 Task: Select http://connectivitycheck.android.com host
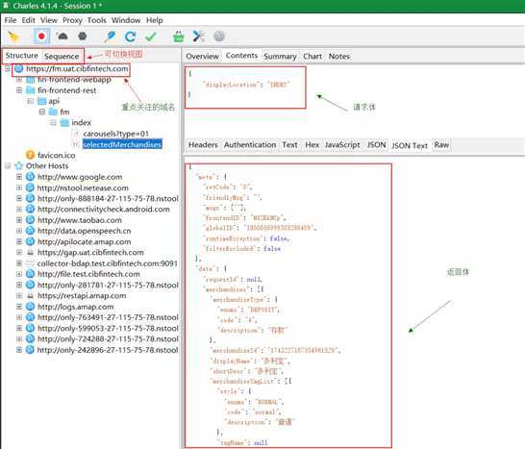[104, 210]
